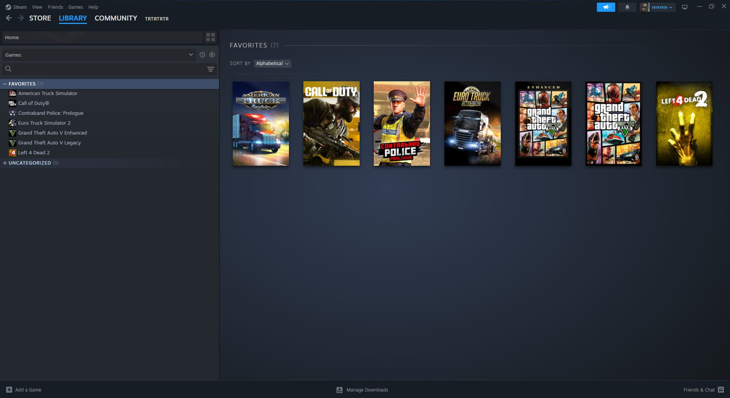Click the downloads tray icon
The width and height of the screenshot is (730, 398).
[339, 390]
